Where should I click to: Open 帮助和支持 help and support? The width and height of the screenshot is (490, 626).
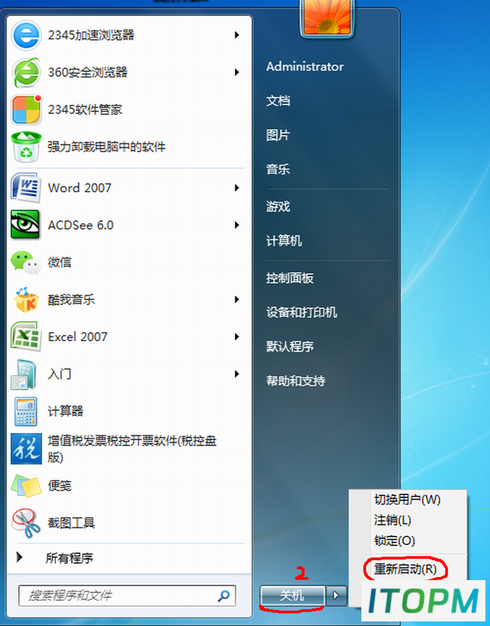click(x=296, y=381)
